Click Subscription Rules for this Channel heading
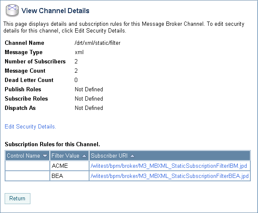The image size is (258, 213). tap(52, 144)
